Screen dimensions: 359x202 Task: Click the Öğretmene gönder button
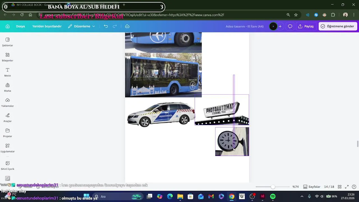click(x=337, y=26)
